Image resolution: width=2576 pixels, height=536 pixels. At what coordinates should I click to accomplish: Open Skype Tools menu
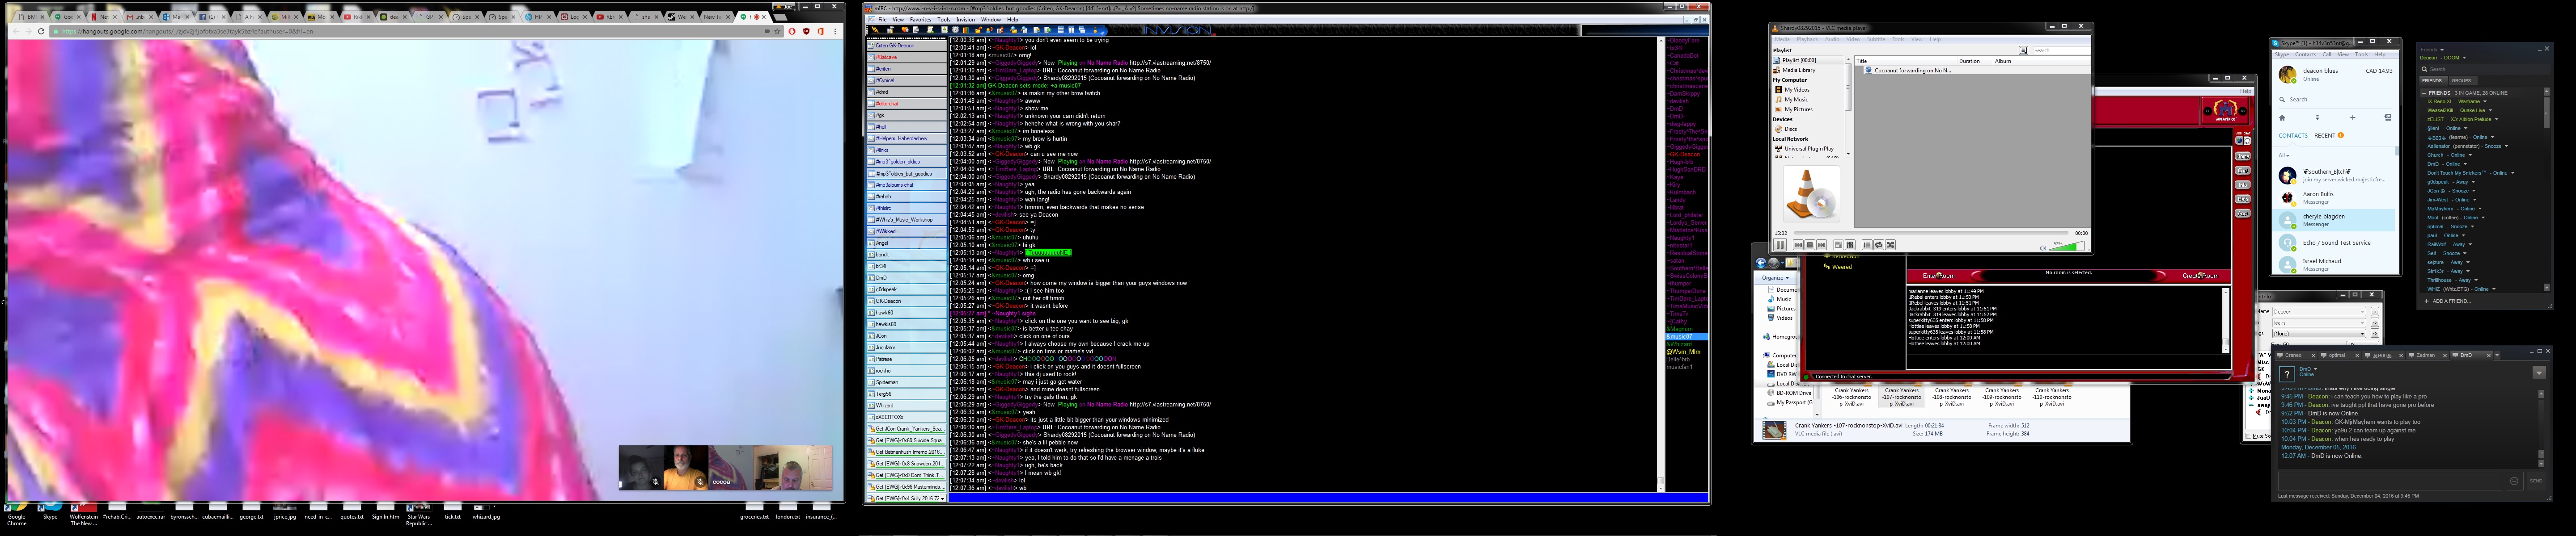2362,54
